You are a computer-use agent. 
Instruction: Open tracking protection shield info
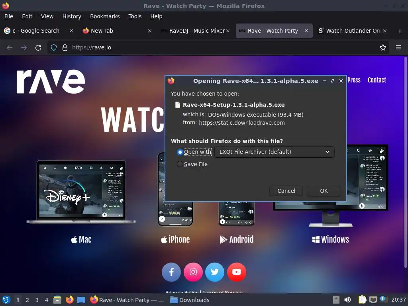pos(54,48)
